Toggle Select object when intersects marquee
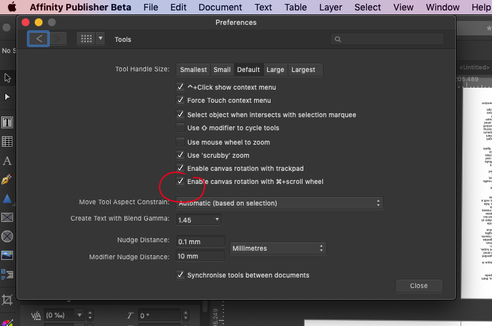Screen dimensions: 492x326 click(x=180, y=115)
